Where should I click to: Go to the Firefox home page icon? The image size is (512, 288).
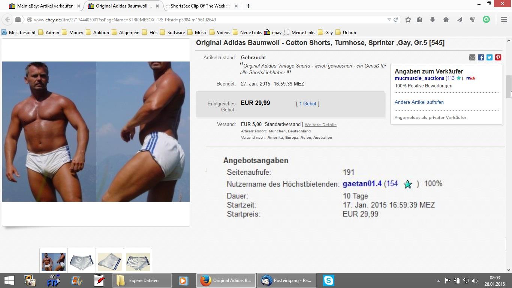(x=446, y=20)
